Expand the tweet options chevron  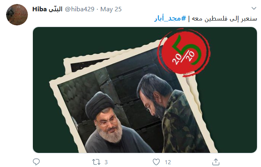tap(254, 8)
